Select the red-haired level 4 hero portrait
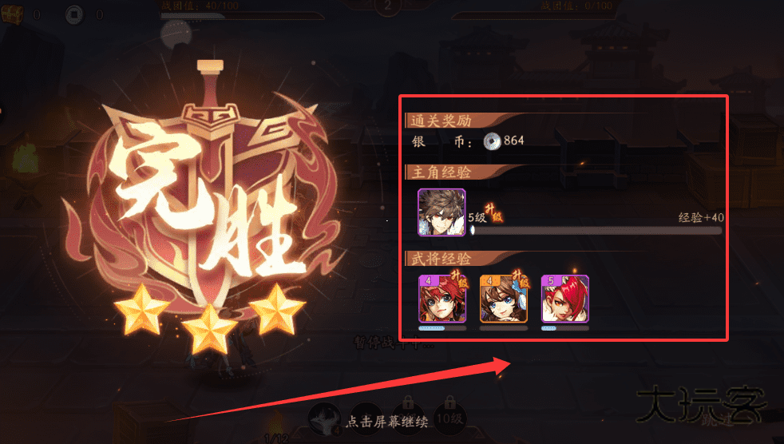Screen dimensions: 784x444 442,299
